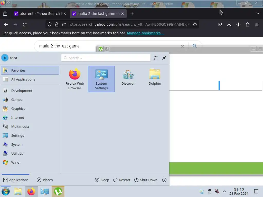Show the Internet category
Viewport: 263px width, 197px height.
pyautogui.click(x=30, y=117)
